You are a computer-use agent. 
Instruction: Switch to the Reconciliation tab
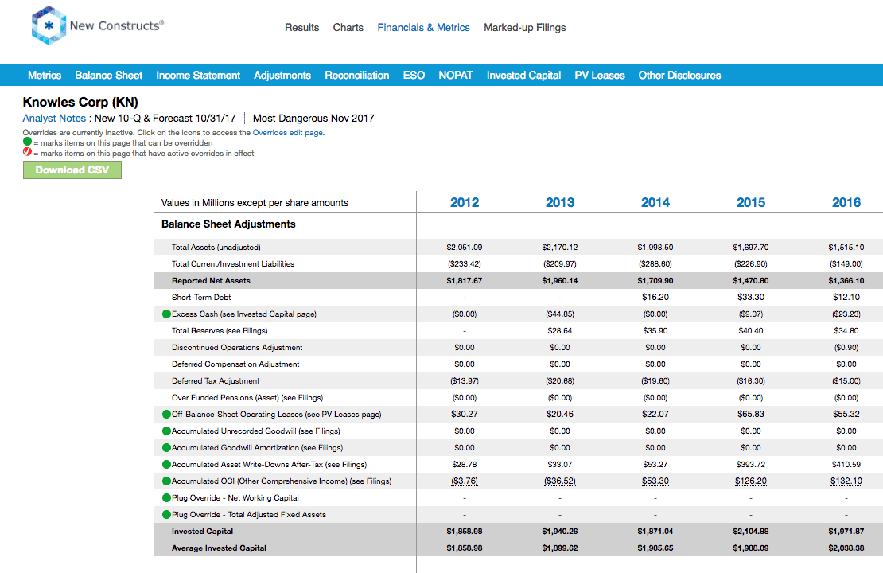click(357, 76)
